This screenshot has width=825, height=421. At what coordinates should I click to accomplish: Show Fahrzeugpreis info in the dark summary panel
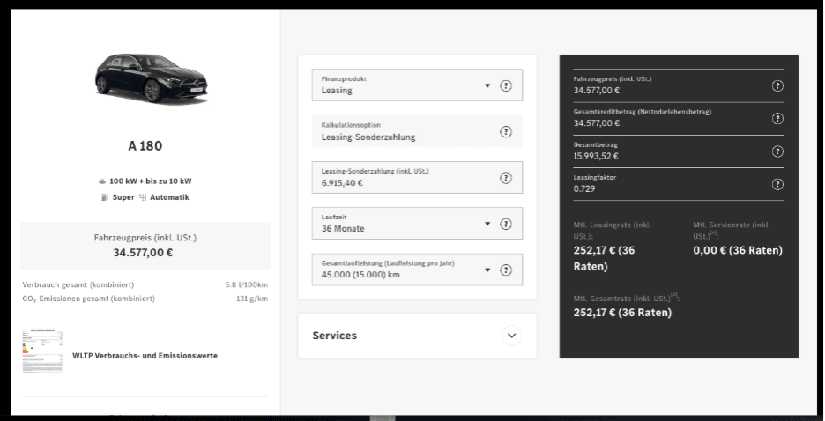click(777, 85)
